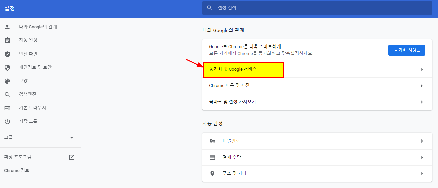The width and height of the screenshot is (438, 188).
Task: Expand arrow on 결제 수단 row
Action: tap(422, 157)
